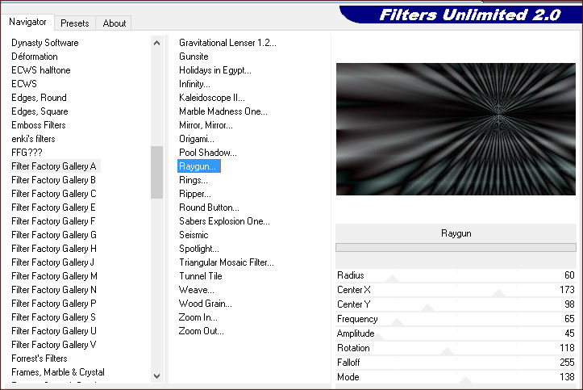Select enki's filters category
This screenshot has width=583, height=390.
tap(33, 139)
